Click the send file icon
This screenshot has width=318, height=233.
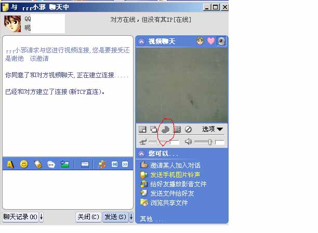tap(144, 193)
